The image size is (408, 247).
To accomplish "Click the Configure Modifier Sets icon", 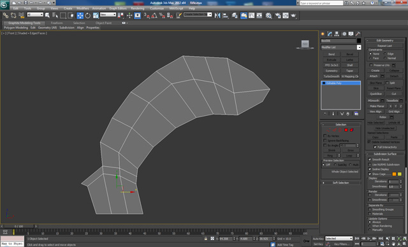I will [356, 114].
